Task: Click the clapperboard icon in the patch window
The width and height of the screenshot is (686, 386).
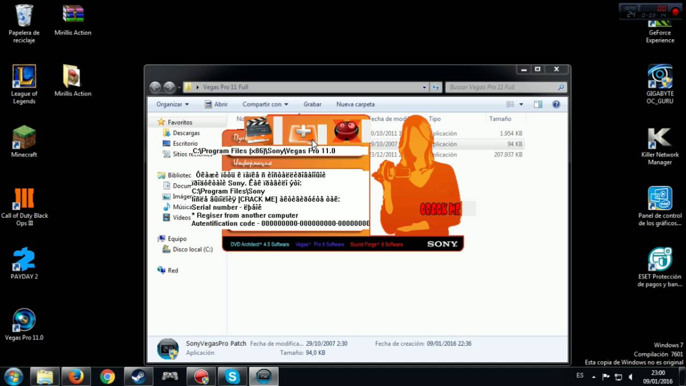Action: tap(259, 130)
